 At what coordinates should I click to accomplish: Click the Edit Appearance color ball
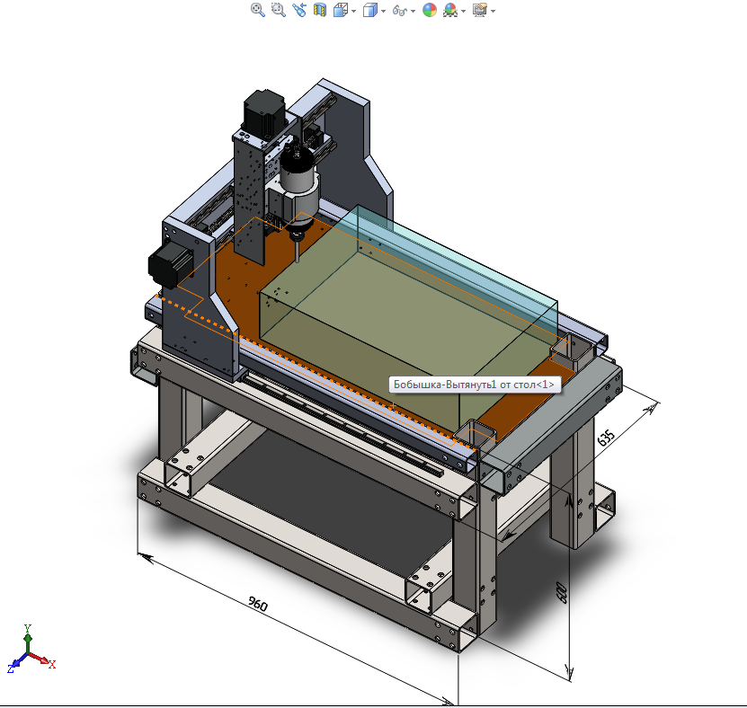[x=430, y=10]
